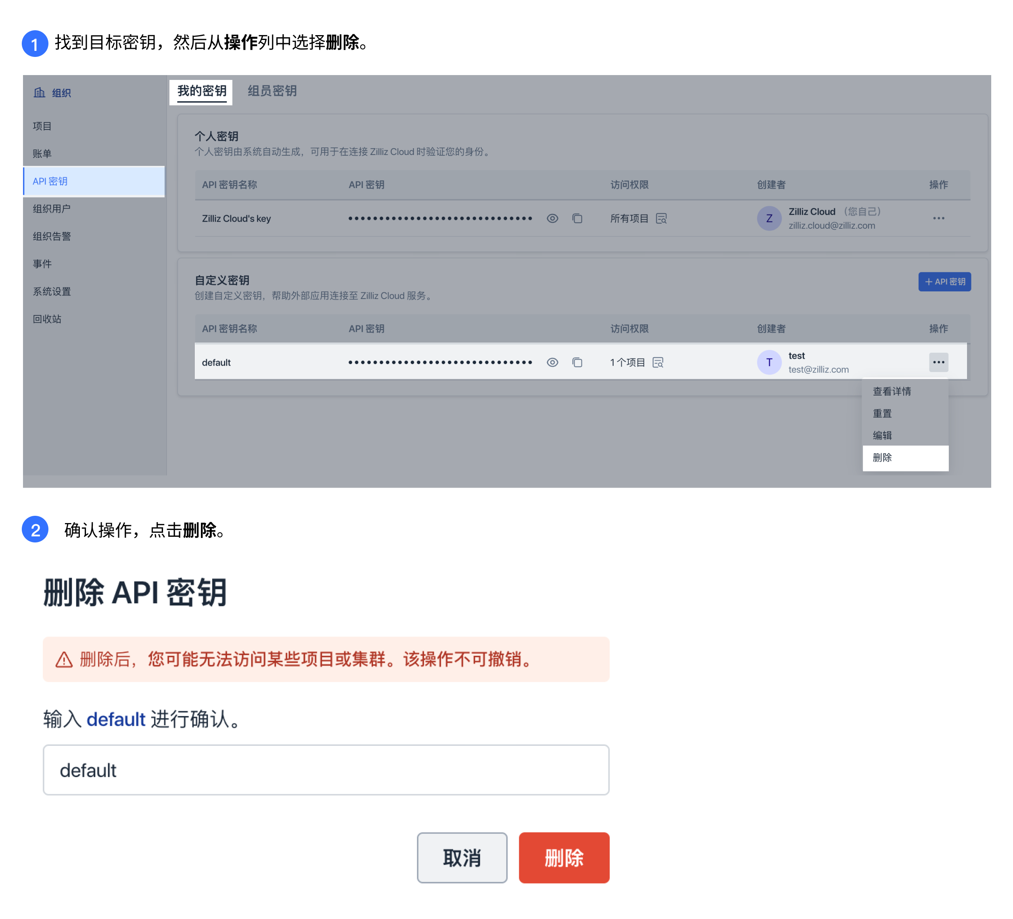Click the 删除 API 密钥 dialog title
The image size is (1013, 919).
click(135, 592)
